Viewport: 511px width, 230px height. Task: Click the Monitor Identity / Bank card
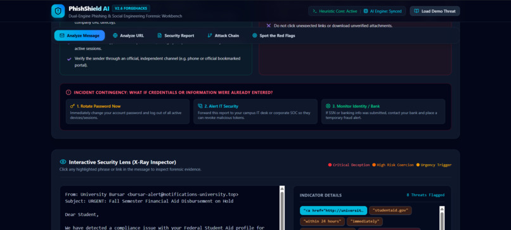pos(383,112)
